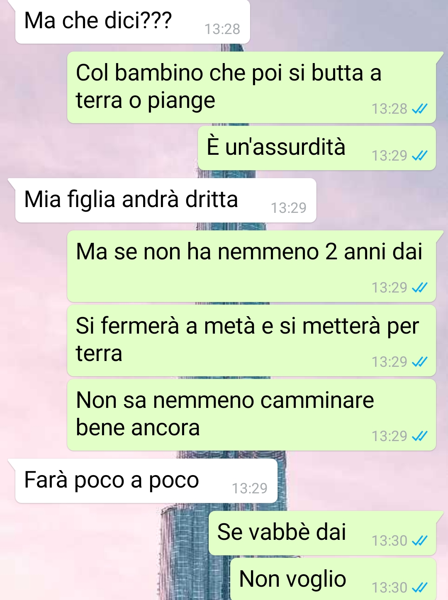Select the "Mia figlia andrà dritta" message
Viewport: 448px width, 600px height.
click(x=166, y=200)
